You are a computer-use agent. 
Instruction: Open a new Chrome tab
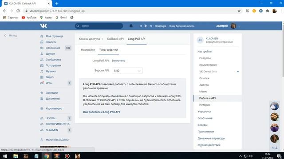(56, 4)
